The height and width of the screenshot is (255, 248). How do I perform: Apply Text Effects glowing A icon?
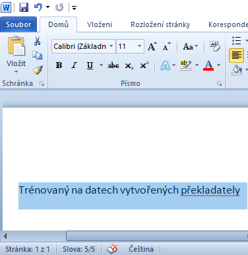(166, 65)
